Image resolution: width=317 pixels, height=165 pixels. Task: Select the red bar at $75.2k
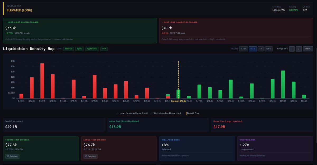pos(105,93)
